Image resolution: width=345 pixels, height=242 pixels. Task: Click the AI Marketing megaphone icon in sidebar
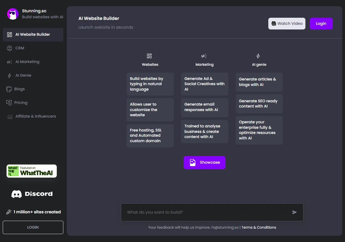pos(10,62)
